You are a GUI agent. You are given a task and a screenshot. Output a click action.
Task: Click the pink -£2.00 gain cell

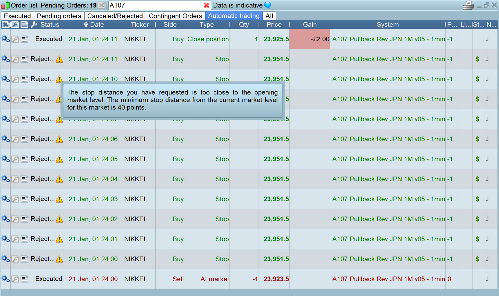point(310,39)
